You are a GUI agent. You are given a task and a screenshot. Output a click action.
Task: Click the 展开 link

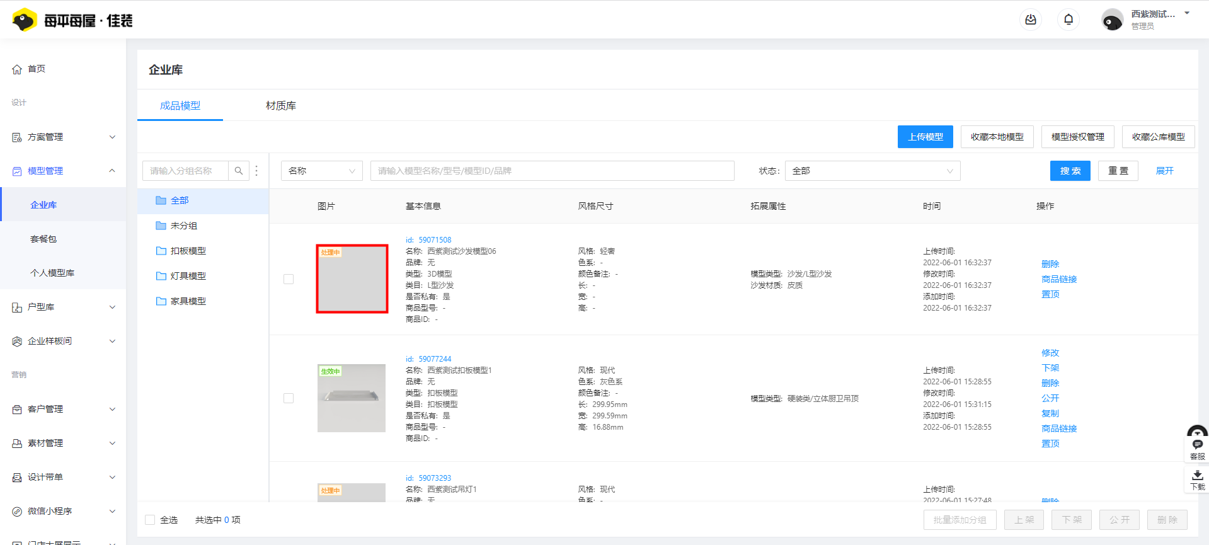[1165, 171]
